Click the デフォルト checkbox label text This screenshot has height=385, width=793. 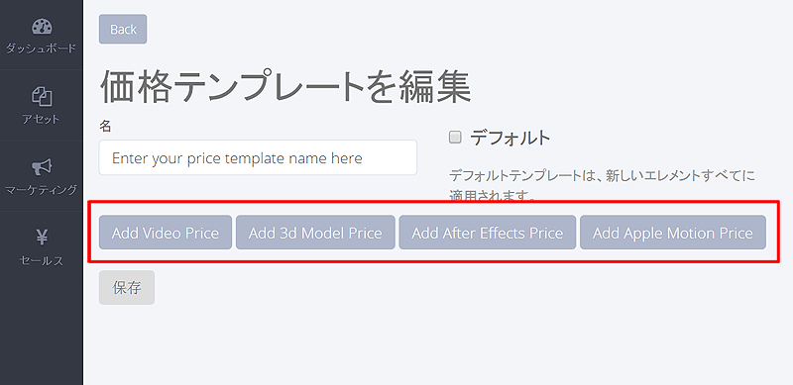pos(510,138)
